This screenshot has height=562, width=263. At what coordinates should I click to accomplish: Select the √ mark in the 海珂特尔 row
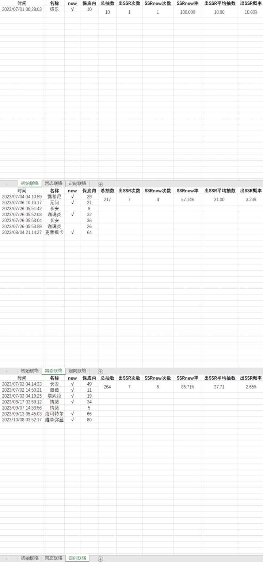click(x=72, y=414)
